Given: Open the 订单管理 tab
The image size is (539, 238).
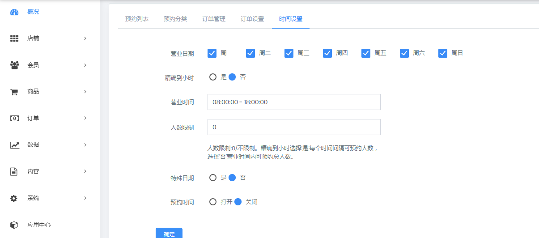Looking at the screenshot, I should pyautogui.click(x=214, y=19).
